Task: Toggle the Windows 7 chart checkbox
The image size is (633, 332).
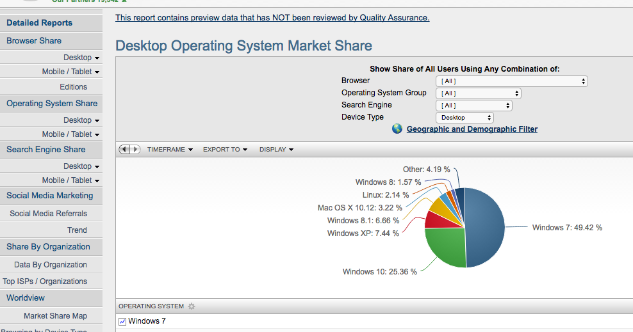Action: (122, 322)
